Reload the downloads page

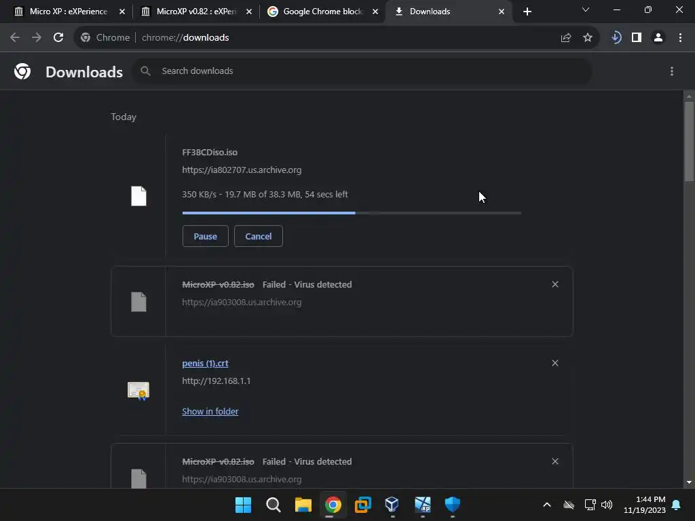58,38
